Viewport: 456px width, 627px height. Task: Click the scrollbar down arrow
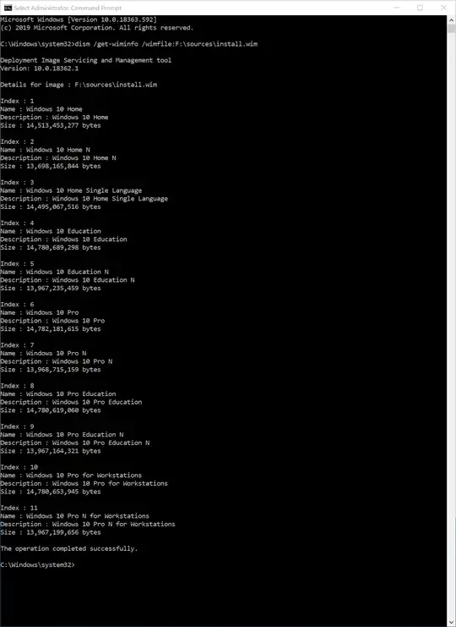(x=451, y=623)
